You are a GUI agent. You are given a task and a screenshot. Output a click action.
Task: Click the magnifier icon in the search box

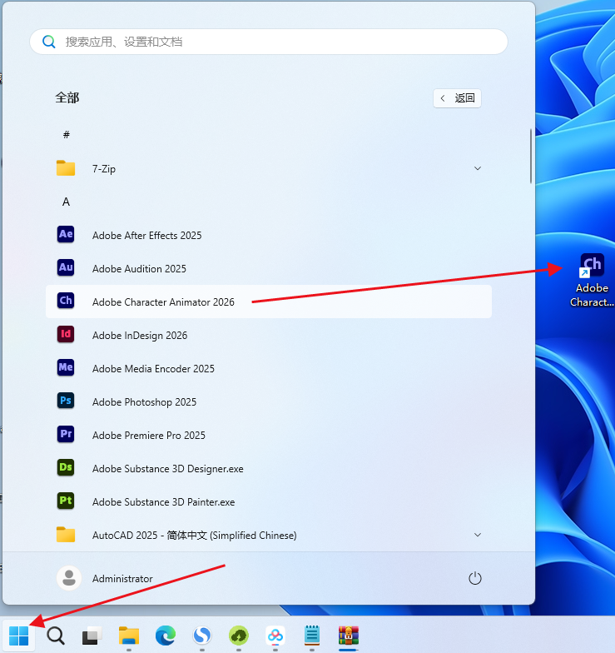[48, 42]
